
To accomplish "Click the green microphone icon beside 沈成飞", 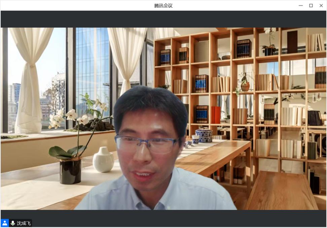I will [13, 223].
